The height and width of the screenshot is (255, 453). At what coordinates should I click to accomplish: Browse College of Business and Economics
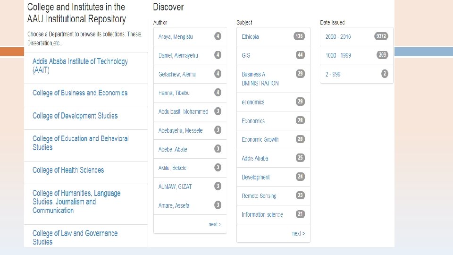[80, 93]
